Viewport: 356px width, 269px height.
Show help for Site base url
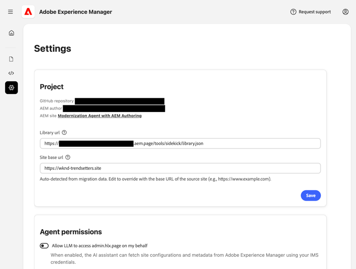click(68, 158)
